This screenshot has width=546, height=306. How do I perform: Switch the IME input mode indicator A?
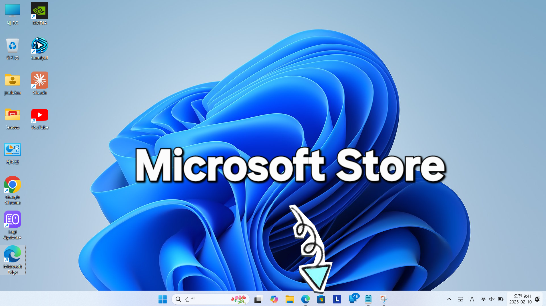(472, 299)
